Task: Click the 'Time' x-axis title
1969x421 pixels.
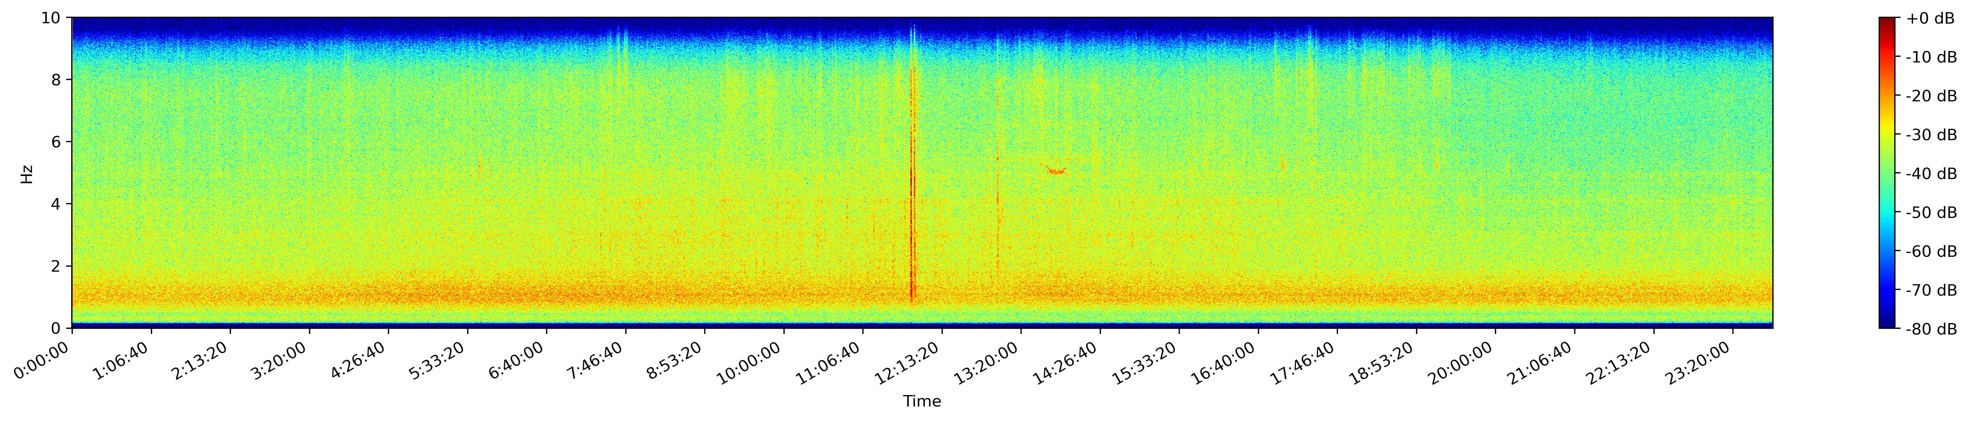Action: [x=922, y=402]
